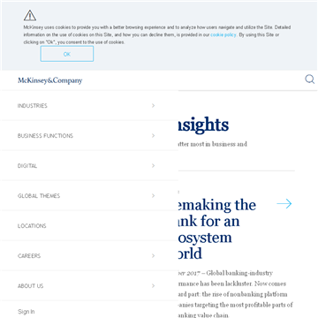Image resolution: width=318 pixels, height=318 pixels.
Task: Open the Remaking the bank article headline
Action: pyautogui.click(x=217, y=229)
